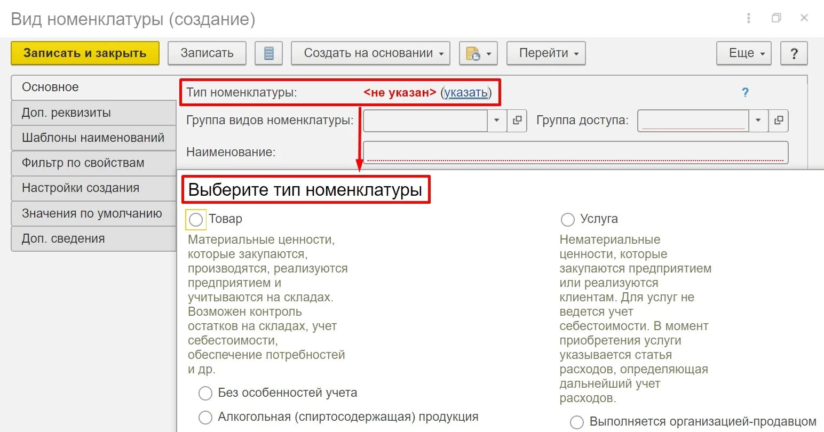Open help with the question mark button

(x=794, y=53)
